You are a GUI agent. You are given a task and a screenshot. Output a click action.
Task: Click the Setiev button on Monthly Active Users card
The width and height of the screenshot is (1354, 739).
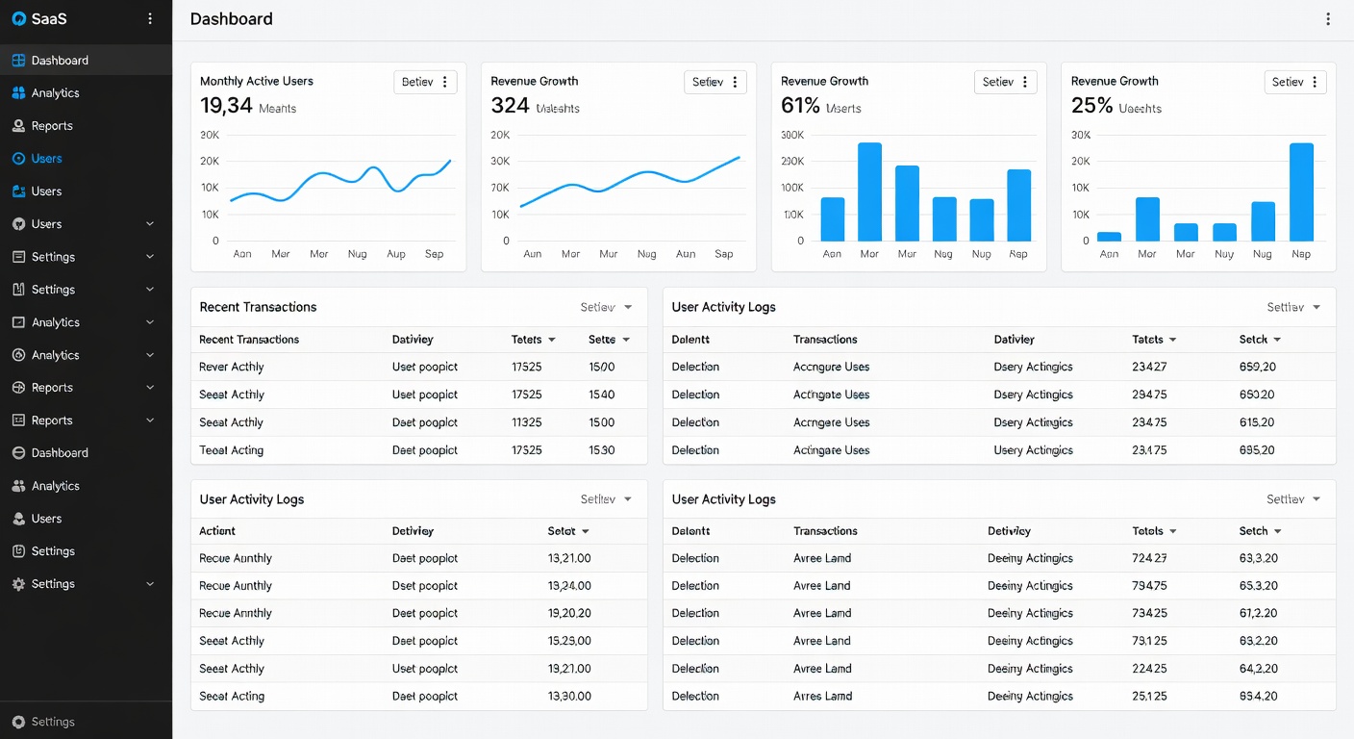coord(417,83)
